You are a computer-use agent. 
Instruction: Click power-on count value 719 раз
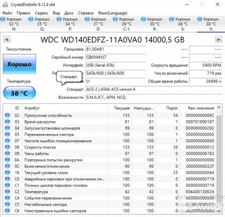[x=206, y=73]
